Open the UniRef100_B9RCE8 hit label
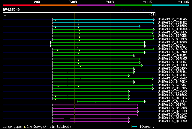 pyautogui.click(x=172, y=36)
